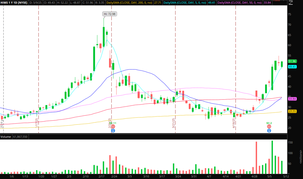303x179 pixels.
Task: Select the DailySMA 50 study label
Action: (240, 3)
